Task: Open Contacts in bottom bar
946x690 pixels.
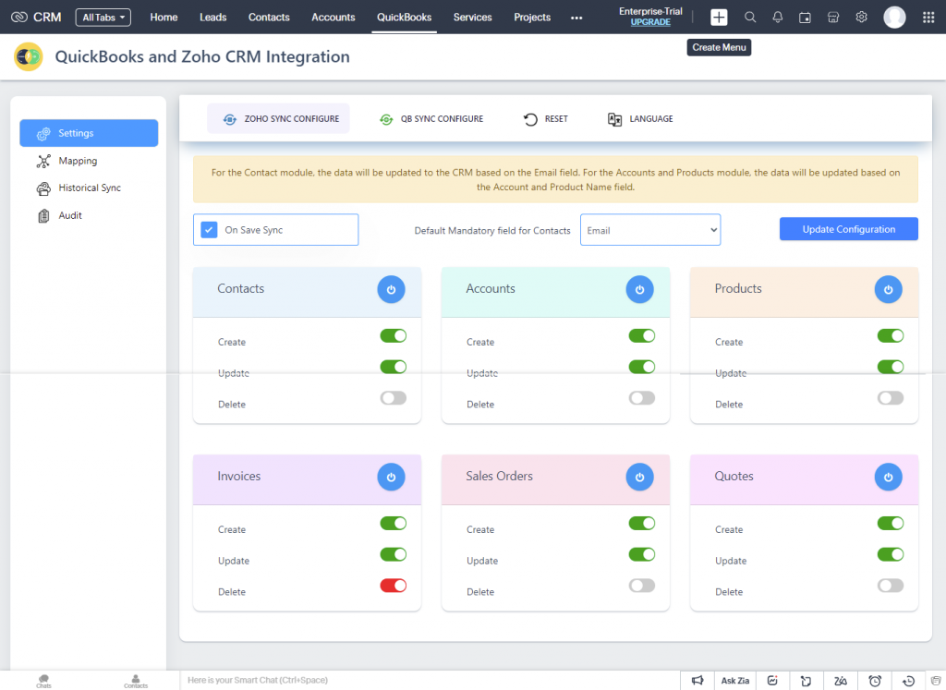Action: [136, 681]
